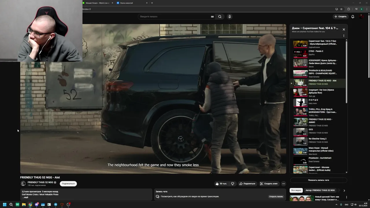The width and height of the screenshot is (370, 208).
Task: Open Discord-like purple icon in taskbar
Action: (x=36, y=205)
